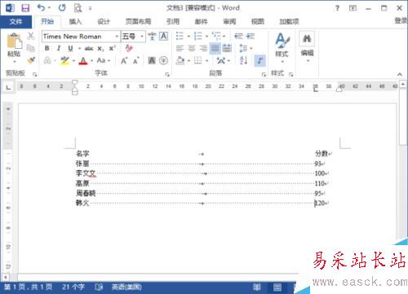Open Word help question mark
408x294 pixels.
point(337,8)
